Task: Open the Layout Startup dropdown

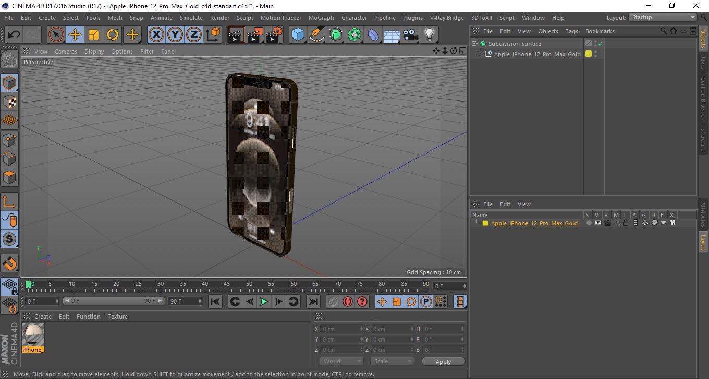Action: coord(663,17)
